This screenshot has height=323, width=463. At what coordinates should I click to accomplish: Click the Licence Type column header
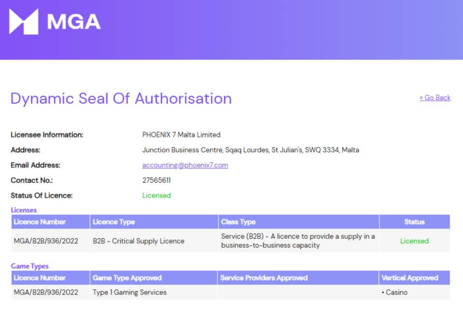[114, 222]
